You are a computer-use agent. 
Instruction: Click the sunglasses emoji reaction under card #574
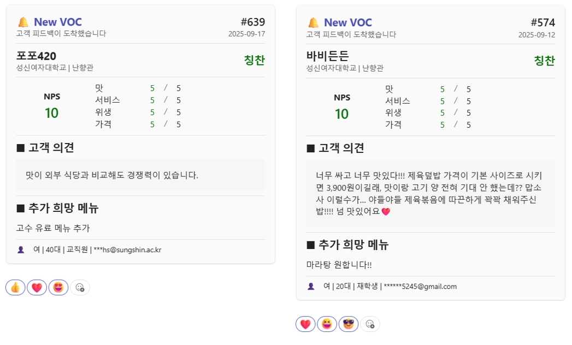pos(349,324)
